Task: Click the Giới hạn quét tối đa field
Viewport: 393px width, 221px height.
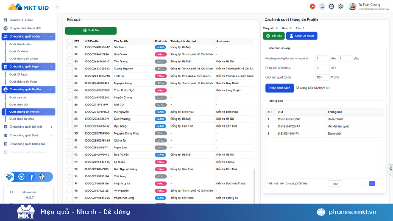Action: pyautogui.click(x=322, y=77)
